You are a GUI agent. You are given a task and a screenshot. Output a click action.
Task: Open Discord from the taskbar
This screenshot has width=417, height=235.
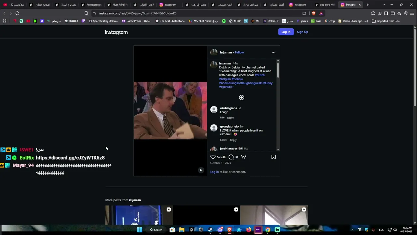tap(220, 230)
